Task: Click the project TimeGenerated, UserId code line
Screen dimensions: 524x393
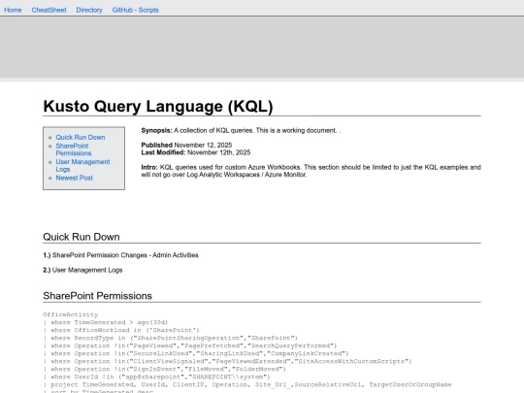Action: (x=247, y=384)
